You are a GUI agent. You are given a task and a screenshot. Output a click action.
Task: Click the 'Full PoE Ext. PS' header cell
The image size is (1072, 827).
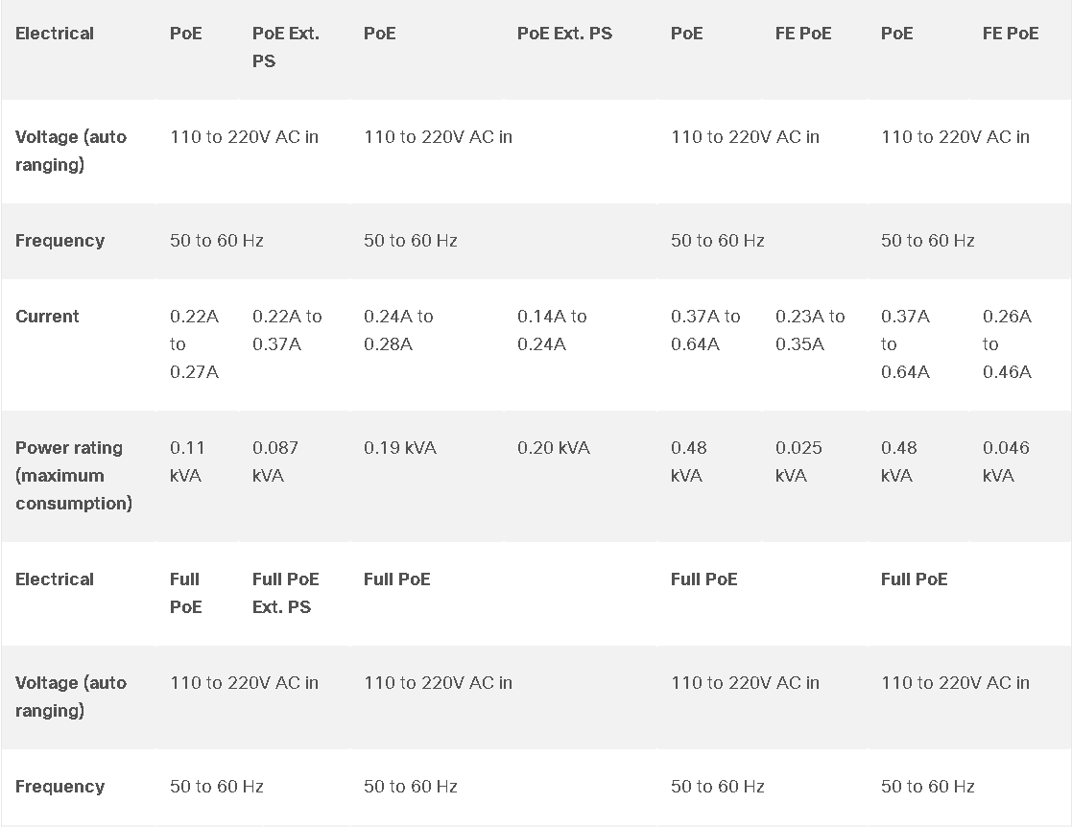click(285, 593)
